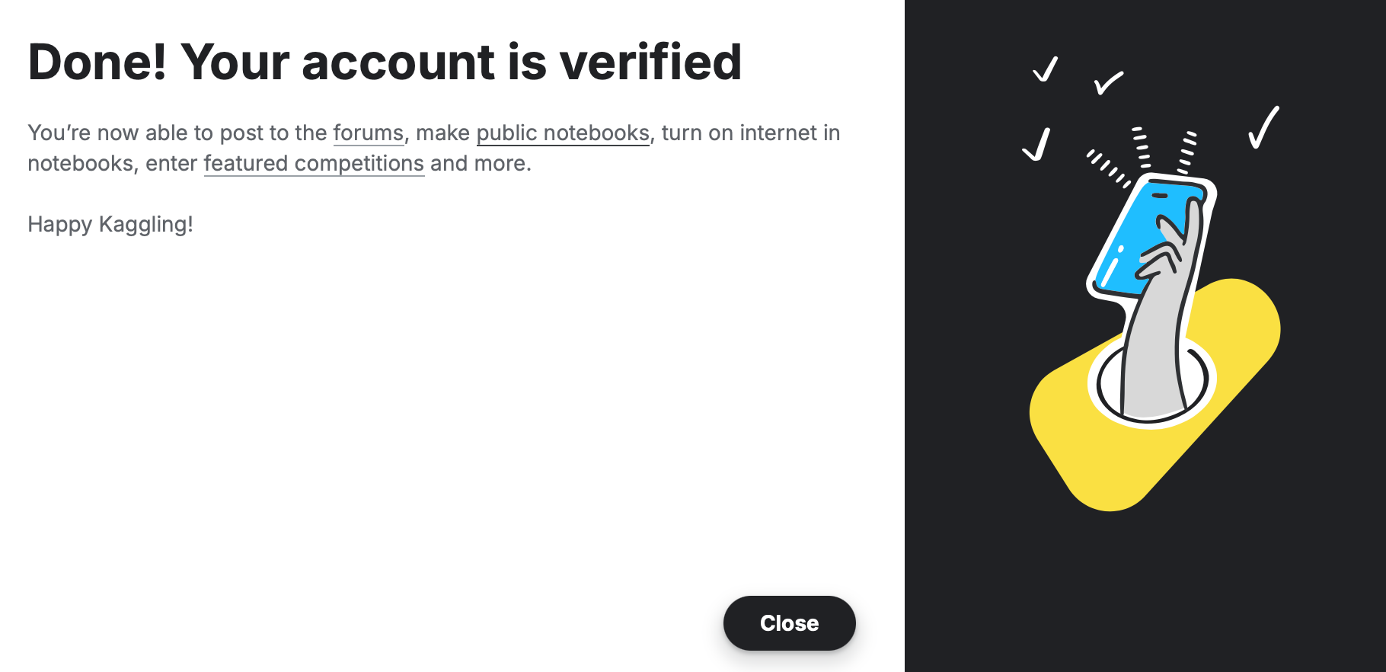
Task: Click the "and more." text
Action: click(481, 164)
